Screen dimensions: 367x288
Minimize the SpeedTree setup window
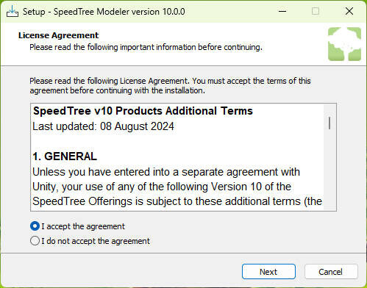coord(282,11)
